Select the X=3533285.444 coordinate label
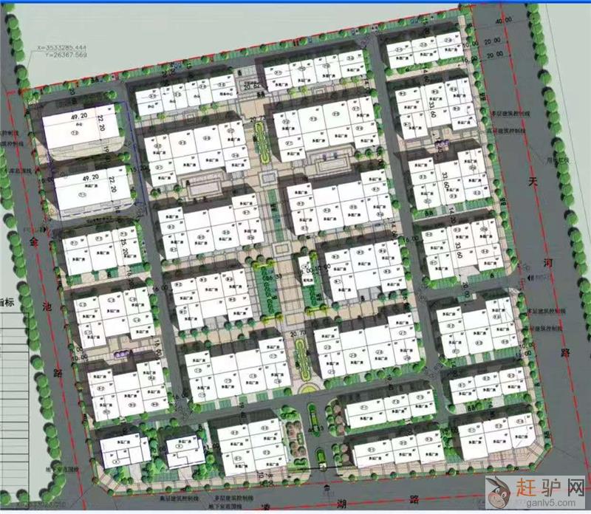The image size is (591, 514). click(x=61, y=47)
